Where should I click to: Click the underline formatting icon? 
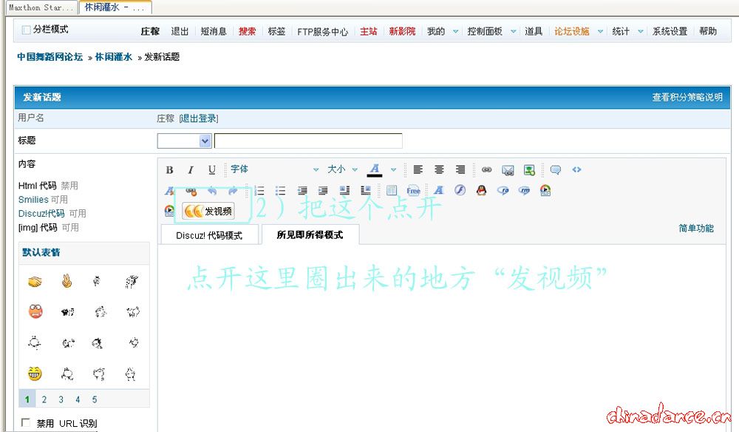click(211, 170)
